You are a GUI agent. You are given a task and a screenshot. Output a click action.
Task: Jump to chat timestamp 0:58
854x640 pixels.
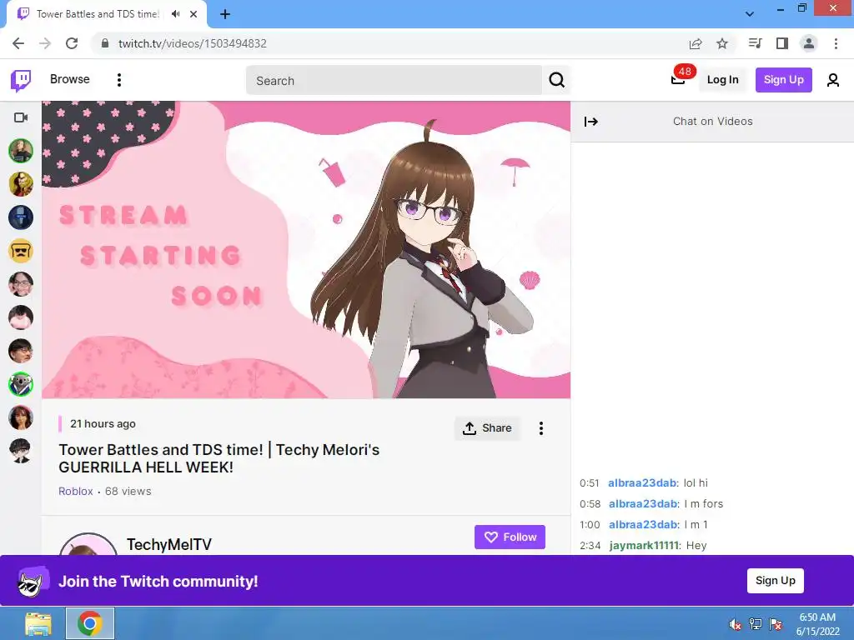[x=590, y=504]
